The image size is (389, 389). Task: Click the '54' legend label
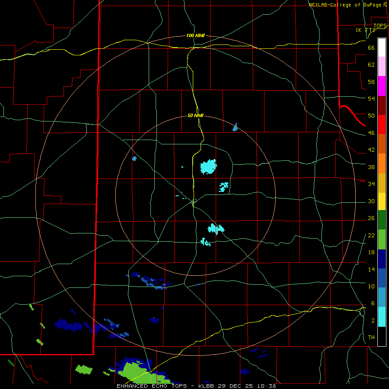coord(371,99)
